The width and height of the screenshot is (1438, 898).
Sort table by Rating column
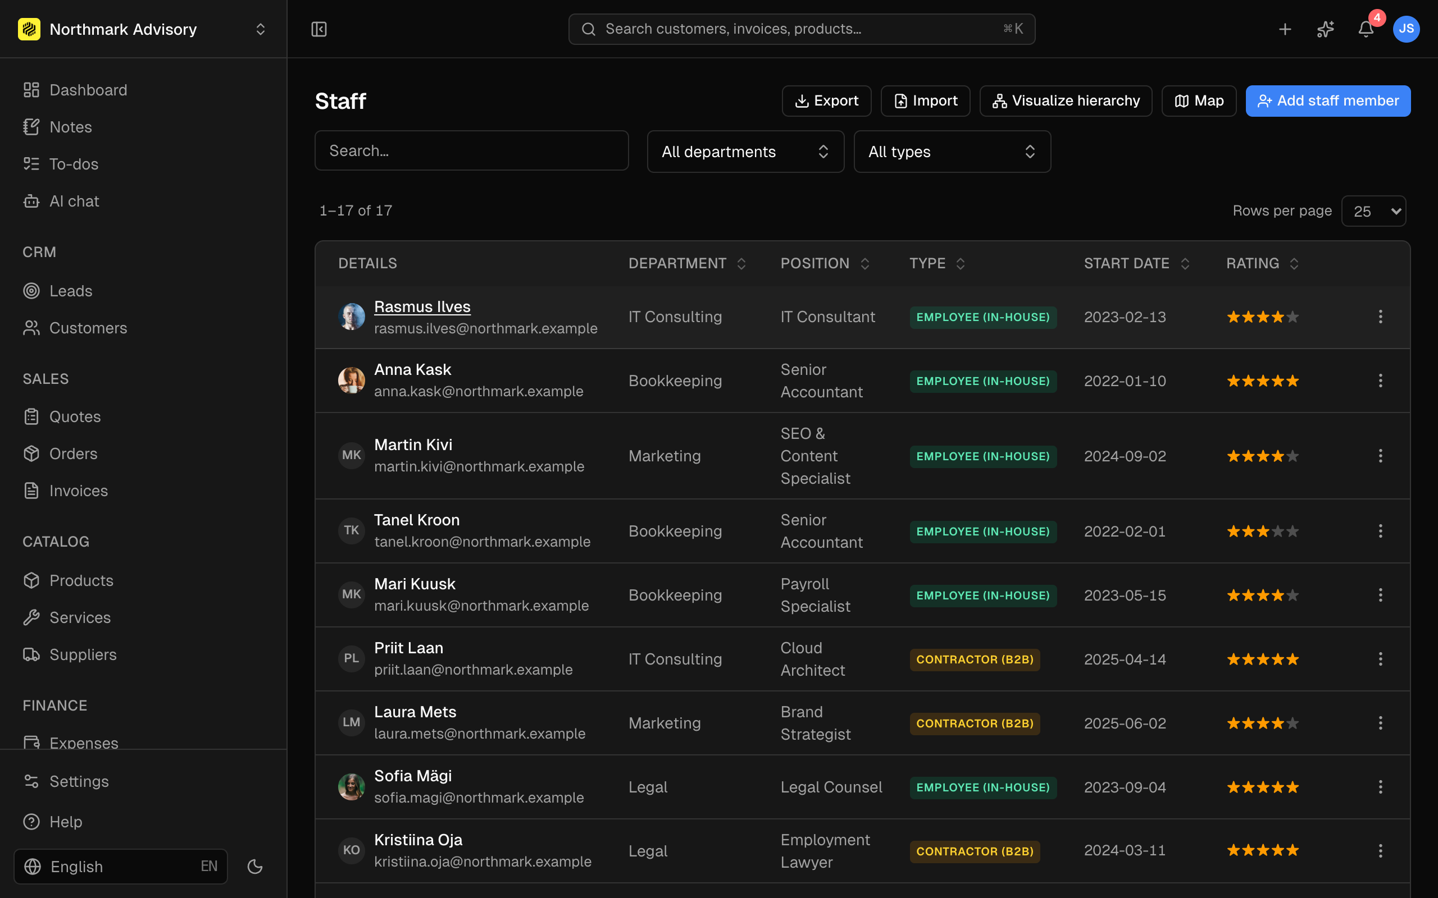pyautogui.click(x=1262, y=263)
